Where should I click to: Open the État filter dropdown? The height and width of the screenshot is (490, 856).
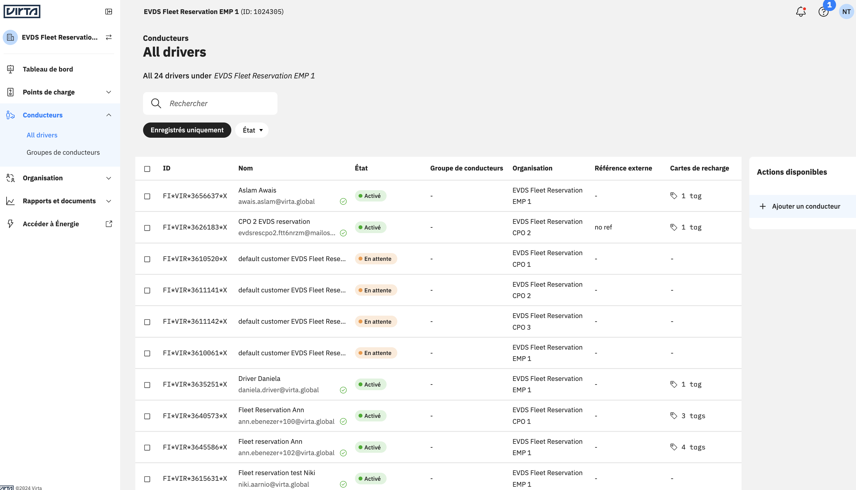[x=252, y=130]
